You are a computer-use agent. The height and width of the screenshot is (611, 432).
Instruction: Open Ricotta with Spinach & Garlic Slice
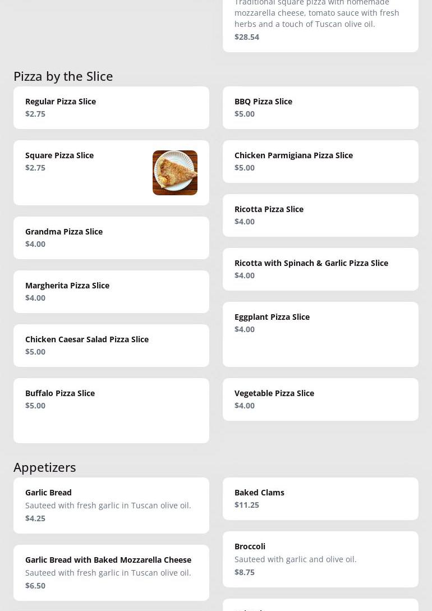pyautogui.click(x=320, y=269)
